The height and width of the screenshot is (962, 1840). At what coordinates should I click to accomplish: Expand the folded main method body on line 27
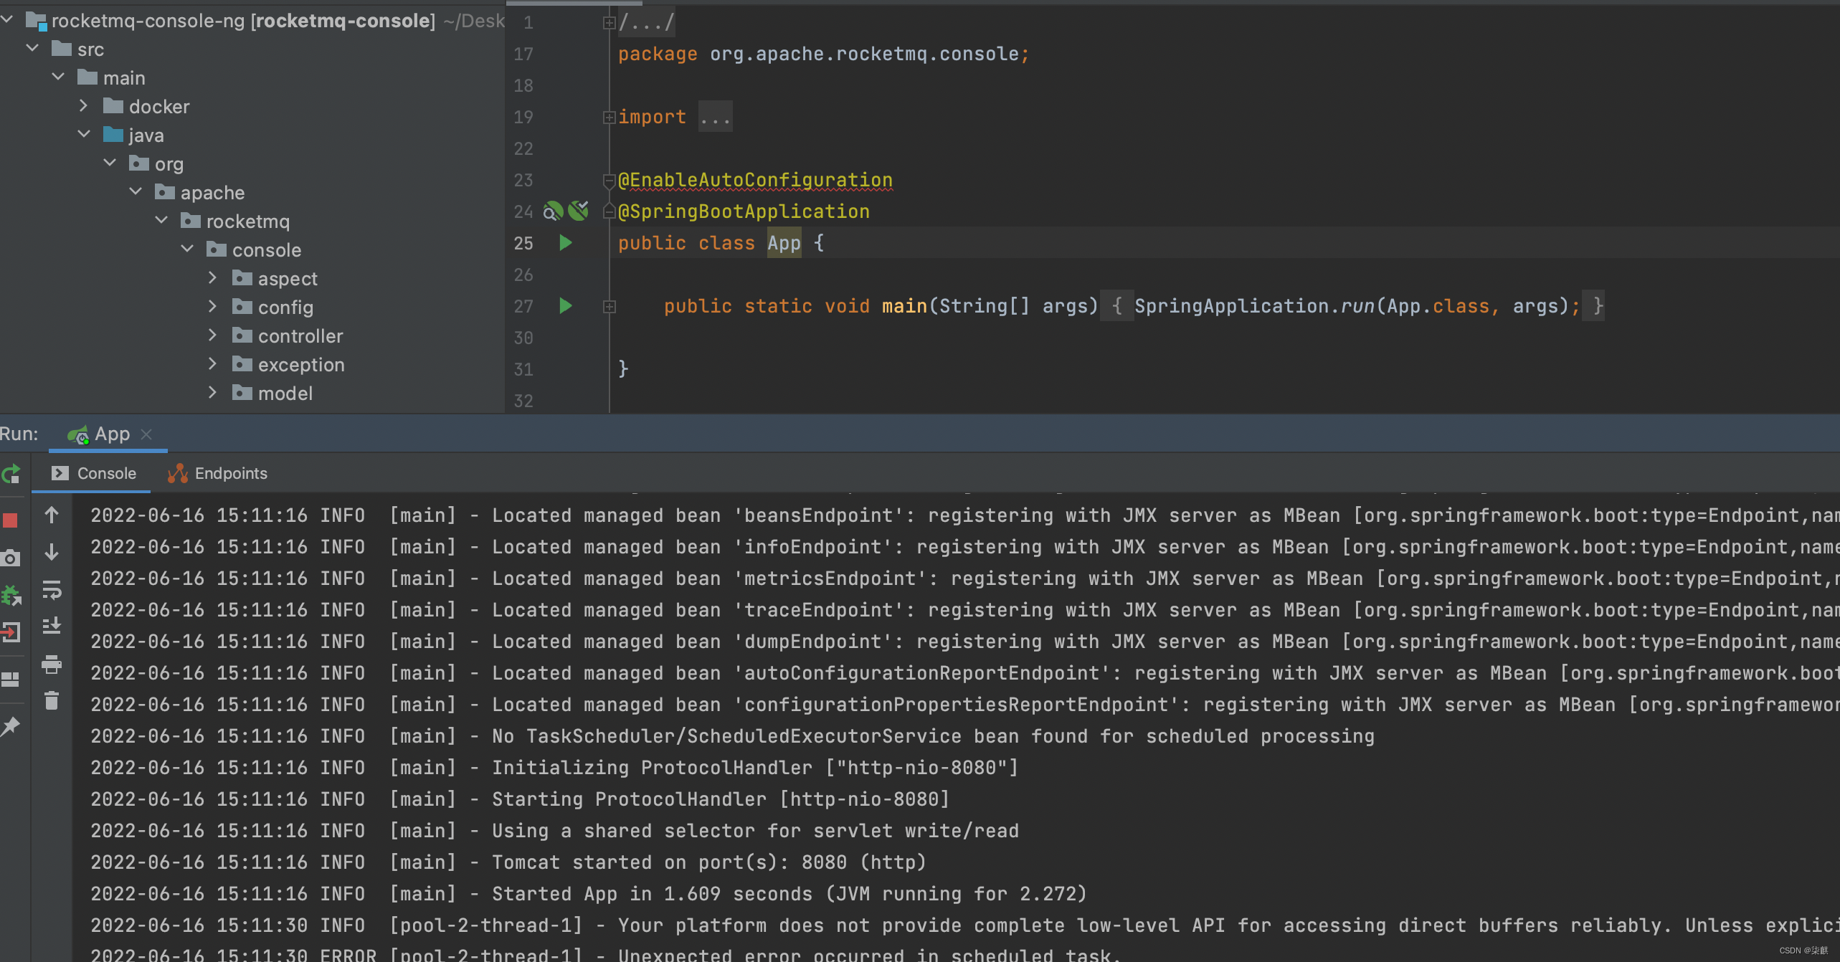click(610, 307)
